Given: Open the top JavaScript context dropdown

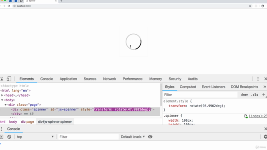Looking at the screenshot, I should (35, 137).
